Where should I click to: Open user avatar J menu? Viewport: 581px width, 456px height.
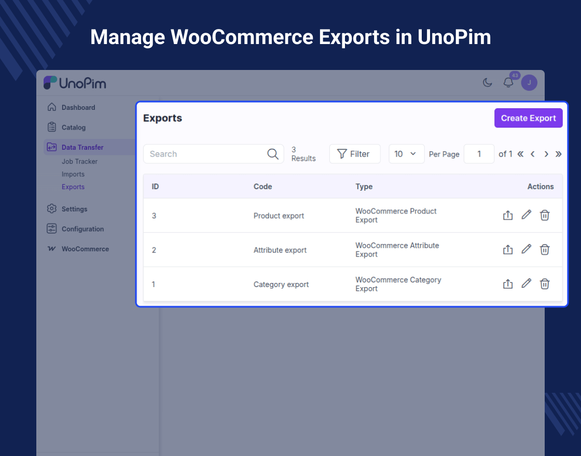coord(529,82)
